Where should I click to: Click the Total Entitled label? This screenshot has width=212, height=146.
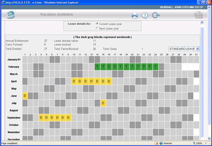tap(13, 49)
